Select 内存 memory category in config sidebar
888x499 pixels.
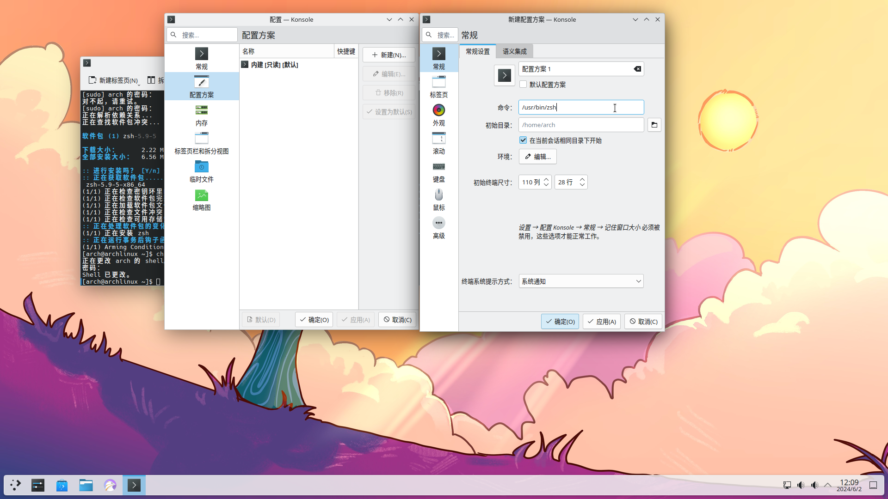201,115
